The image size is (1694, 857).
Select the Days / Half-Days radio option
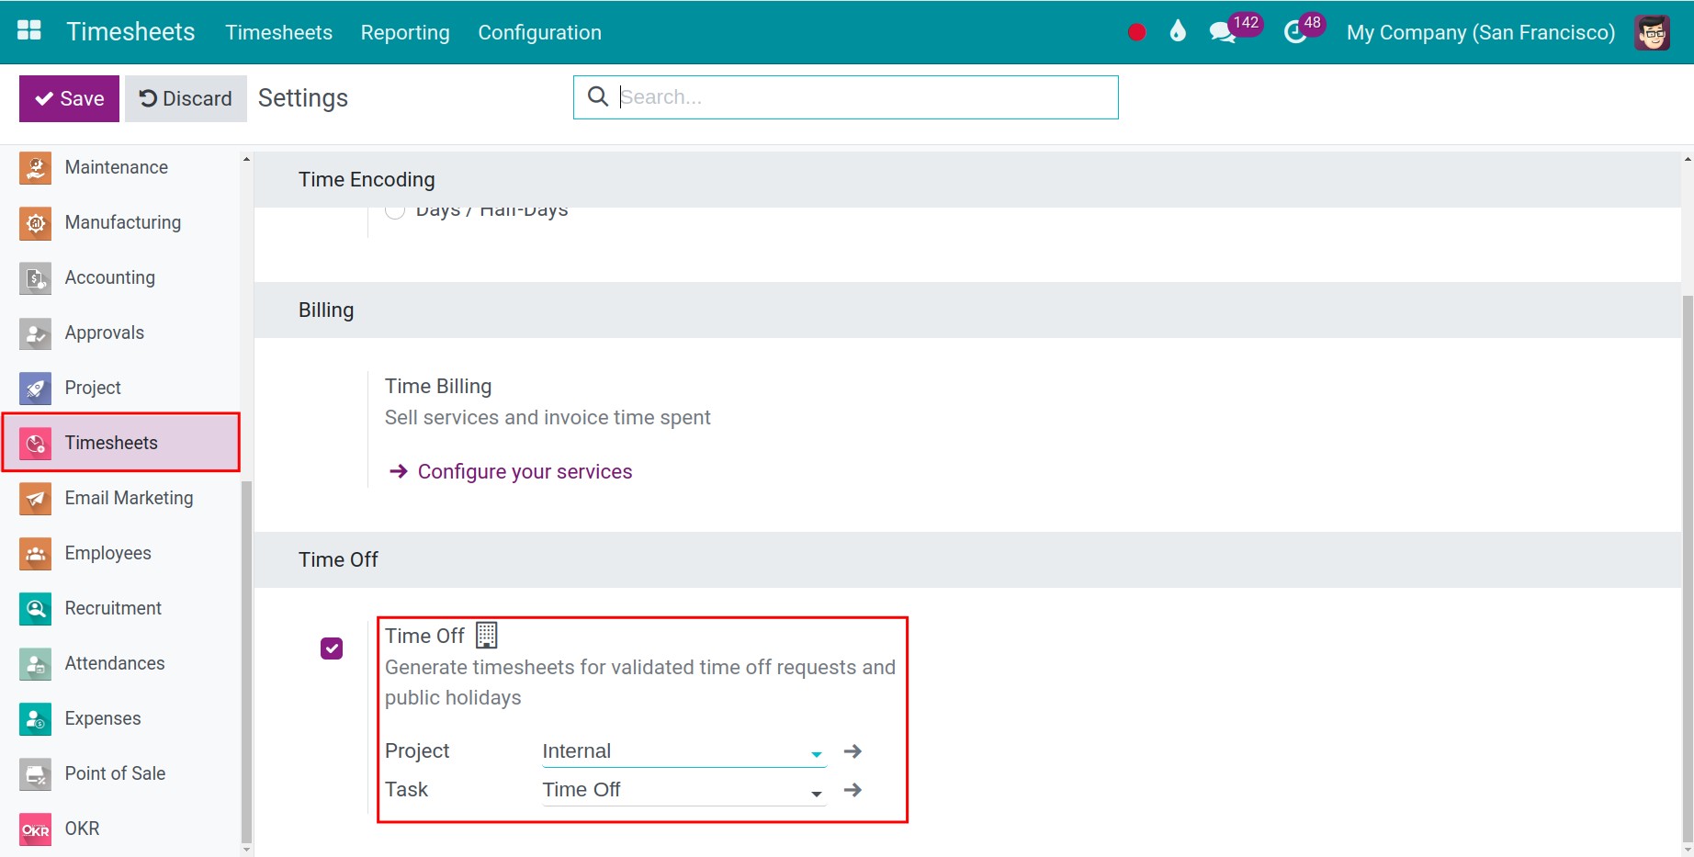[395, 210]
